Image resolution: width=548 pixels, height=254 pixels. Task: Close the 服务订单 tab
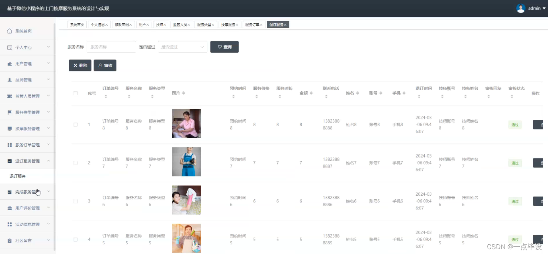pos(261,25)
